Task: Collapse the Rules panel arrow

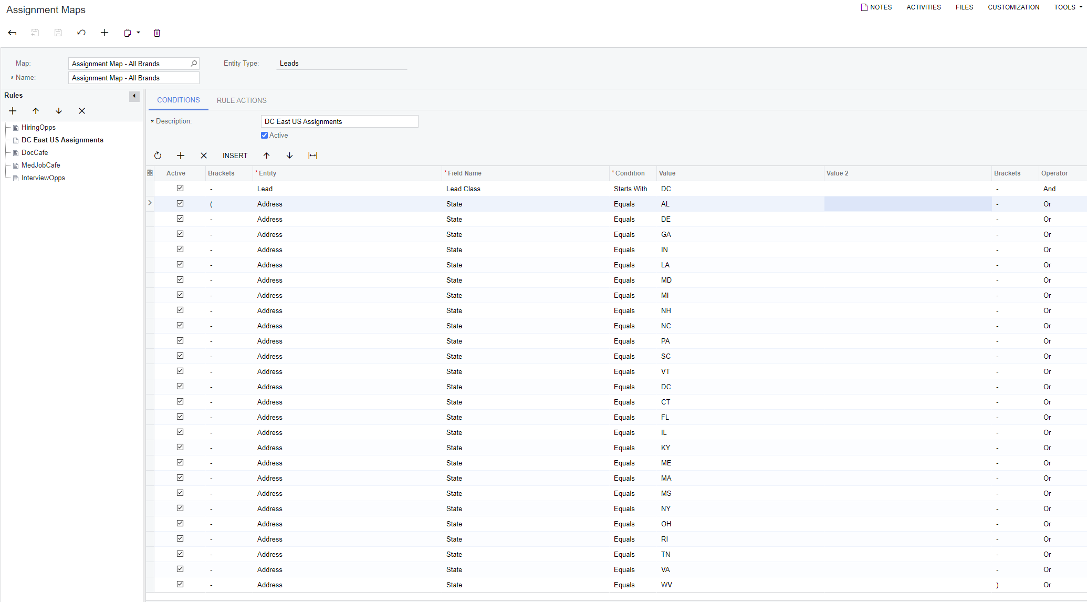Action: tap(134, 96)
